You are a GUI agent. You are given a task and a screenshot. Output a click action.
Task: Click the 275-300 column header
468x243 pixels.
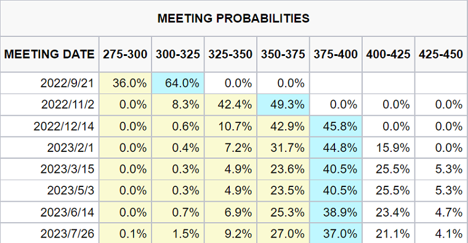tap(125, 54)
